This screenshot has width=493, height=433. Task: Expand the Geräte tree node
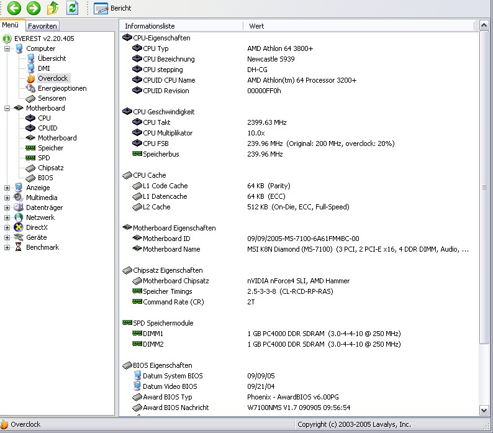pyautogui.click(x=7, y=237)
